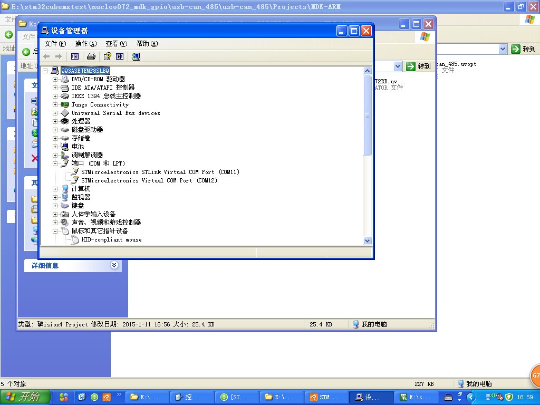Select the IEEE 1394 controller icon
This screenshot has width=540, height=405.
65,96
